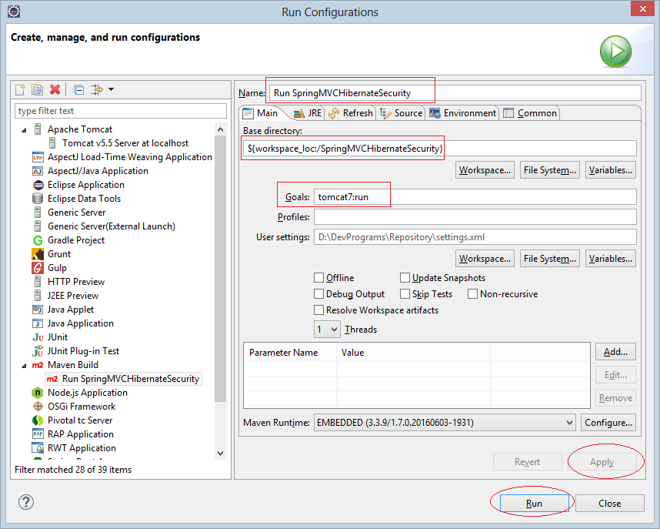Click the Run button
The width and height of the screenshot is (660, 529).
tap(534, 504)
